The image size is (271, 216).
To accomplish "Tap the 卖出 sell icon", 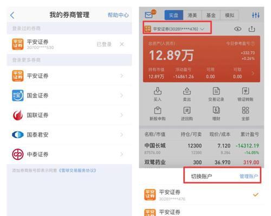I will tap(187, 91).
